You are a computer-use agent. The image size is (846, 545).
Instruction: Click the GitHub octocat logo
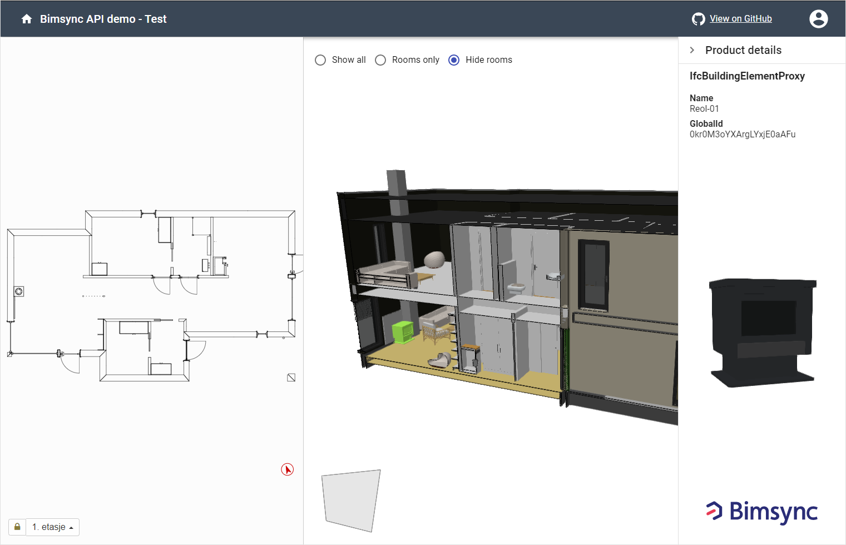698,18
